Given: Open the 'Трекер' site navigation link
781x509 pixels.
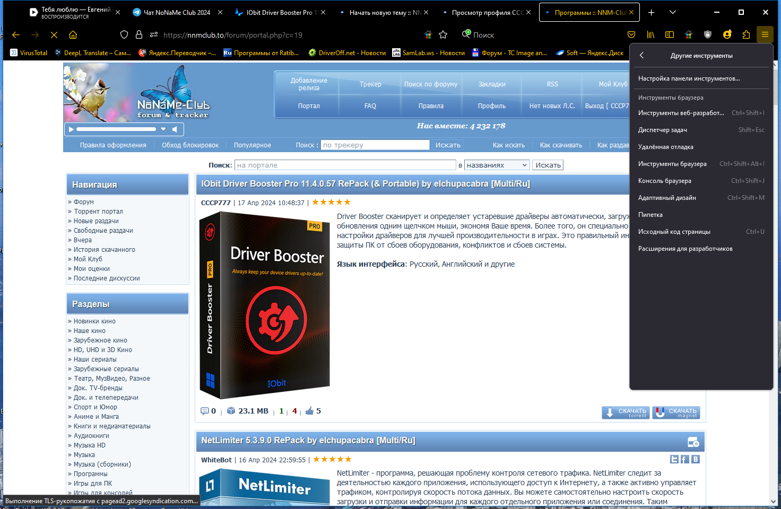Looking at the screenshot, I should pos(370,84).
